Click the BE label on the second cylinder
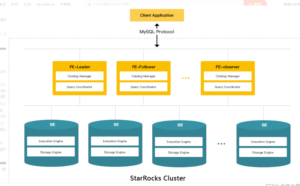The height and width of the screenshot is (186, 300). pyautogui.click(x=116, y=124)
